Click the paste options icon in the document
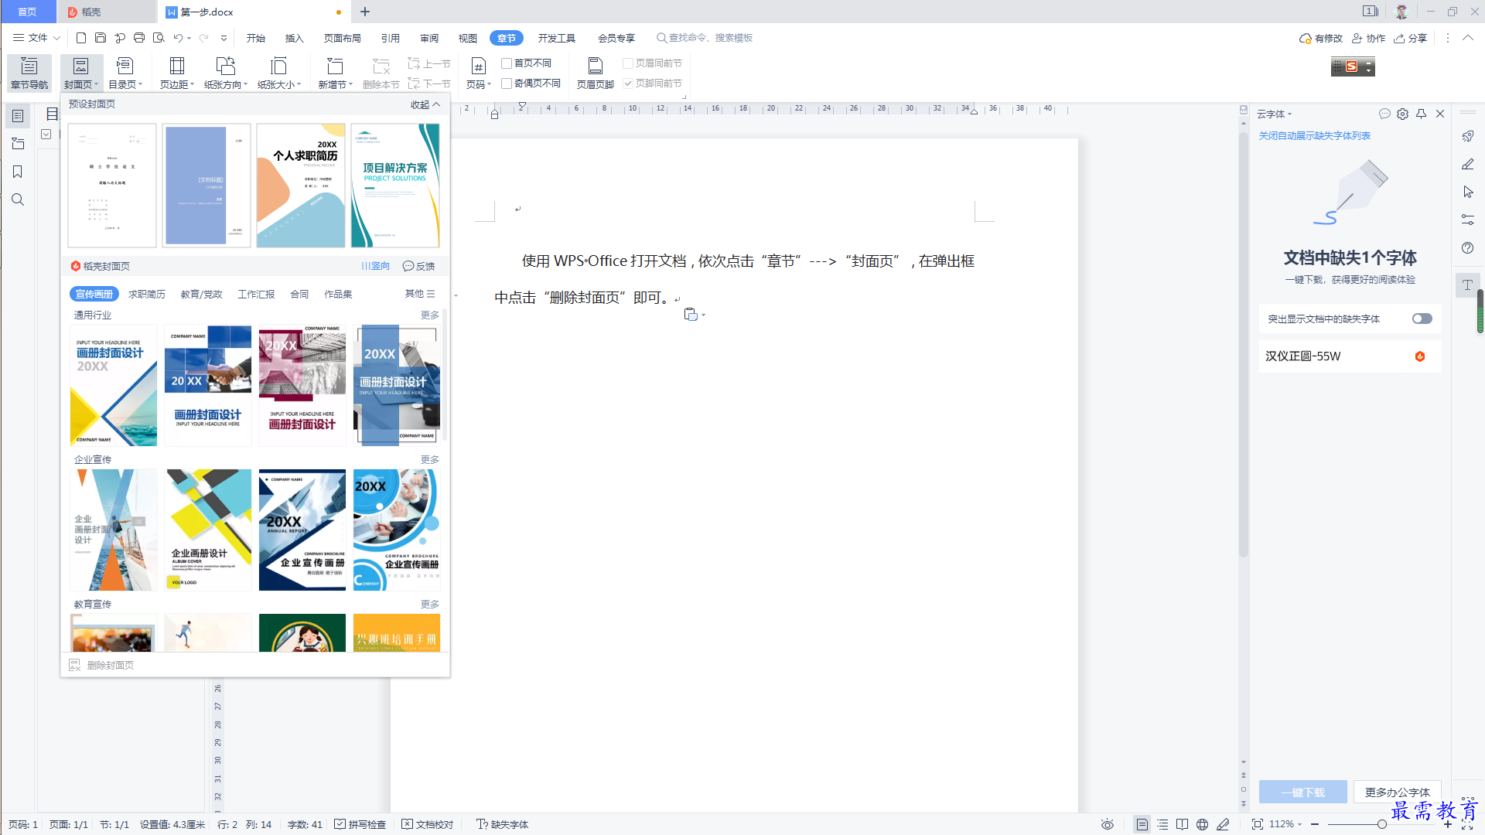Screen dimensions: 1485x835 (x=691, y=314)
